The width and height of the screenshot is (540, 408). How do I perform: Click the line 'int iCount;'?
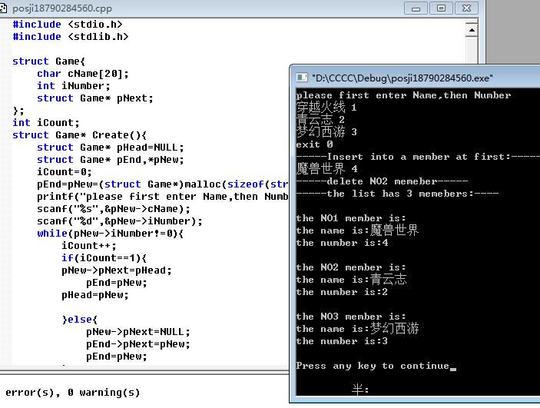pos(46,123)
